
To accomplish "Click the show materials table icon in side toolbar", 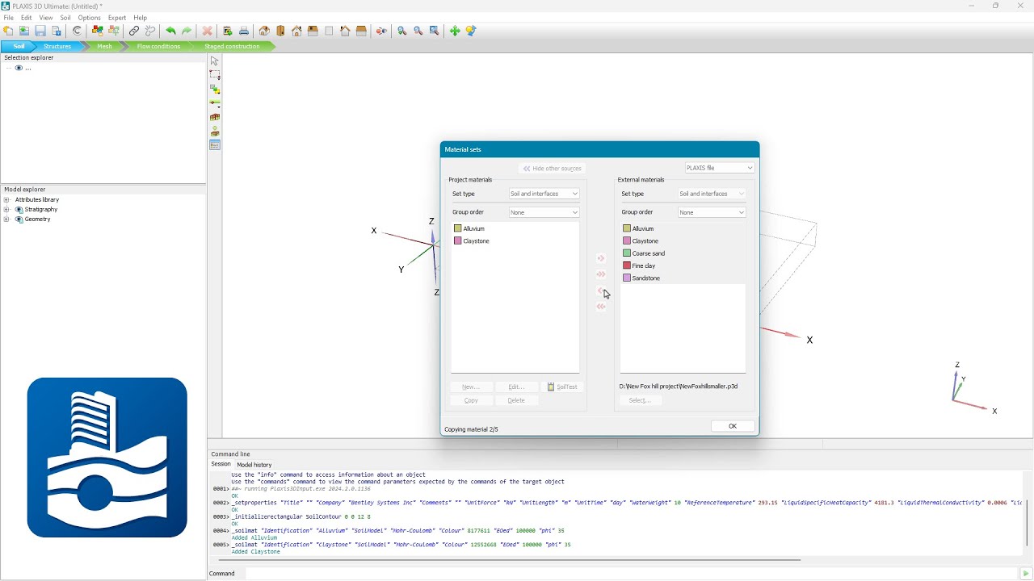I will (215, 145).
